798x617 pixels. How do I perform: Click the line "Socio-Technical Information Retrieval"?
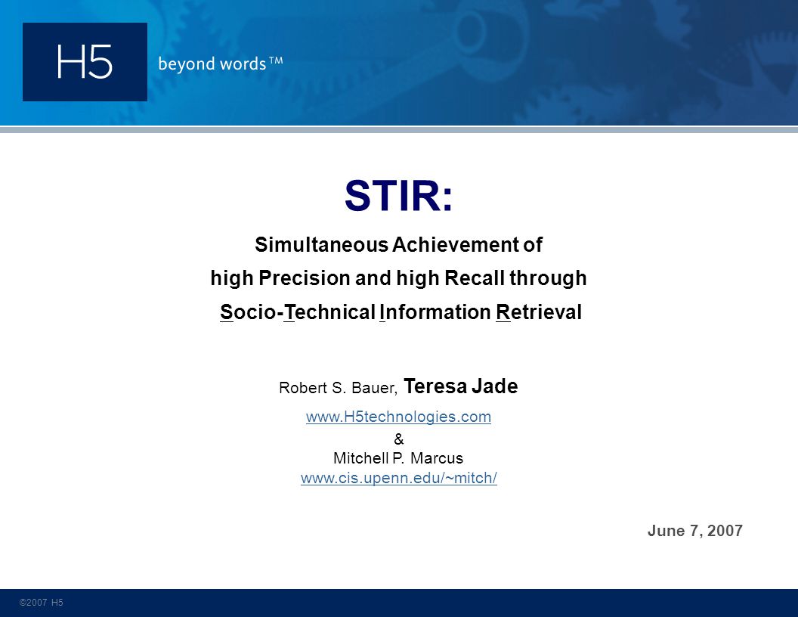[x=401, y=312]
